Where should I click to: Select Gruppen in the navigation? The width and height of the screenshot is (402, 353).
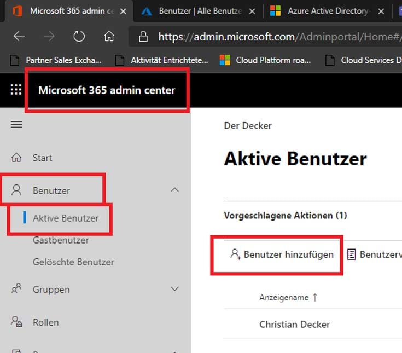(51, 290)
